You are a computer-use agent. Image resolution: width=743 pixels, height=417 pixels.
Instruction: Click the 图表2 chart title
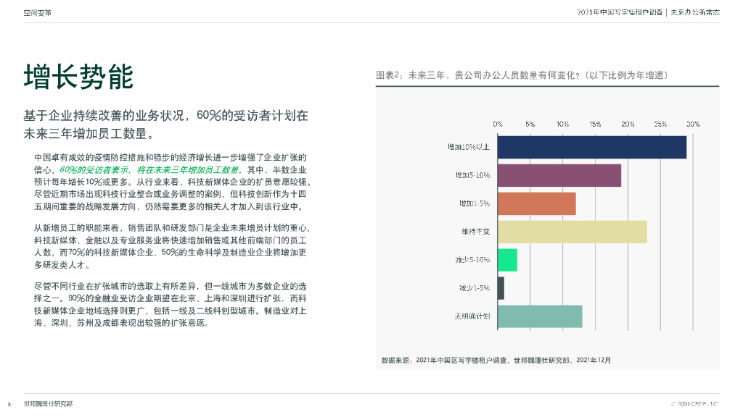click(x=522, y=75)
